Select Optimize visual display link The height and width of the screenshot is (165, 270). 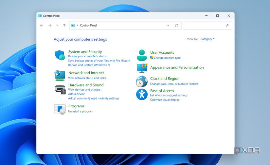[165, 100]
